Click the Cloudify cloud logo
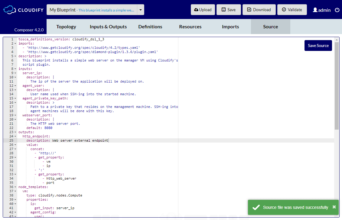This screenshot has width=342, height=220. pyautogui.click(x=9, y=10)
